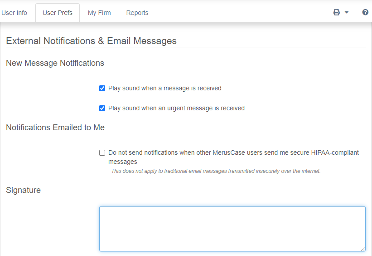Image resolution: width=372 pixels, height=256 pixels.
Task: Select the User Prefs tab
Action: pos(58,13)
